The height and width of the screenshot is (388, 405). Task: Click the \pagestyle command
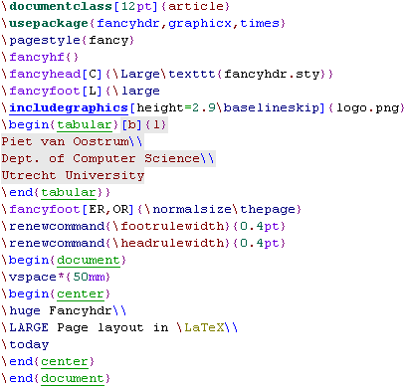pos(41,40)
